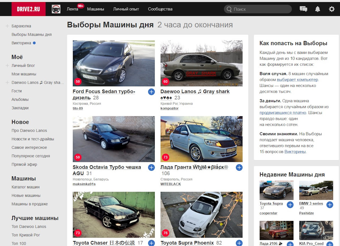Click the plus icon for Skoda Octavia

tap(151, 168)
